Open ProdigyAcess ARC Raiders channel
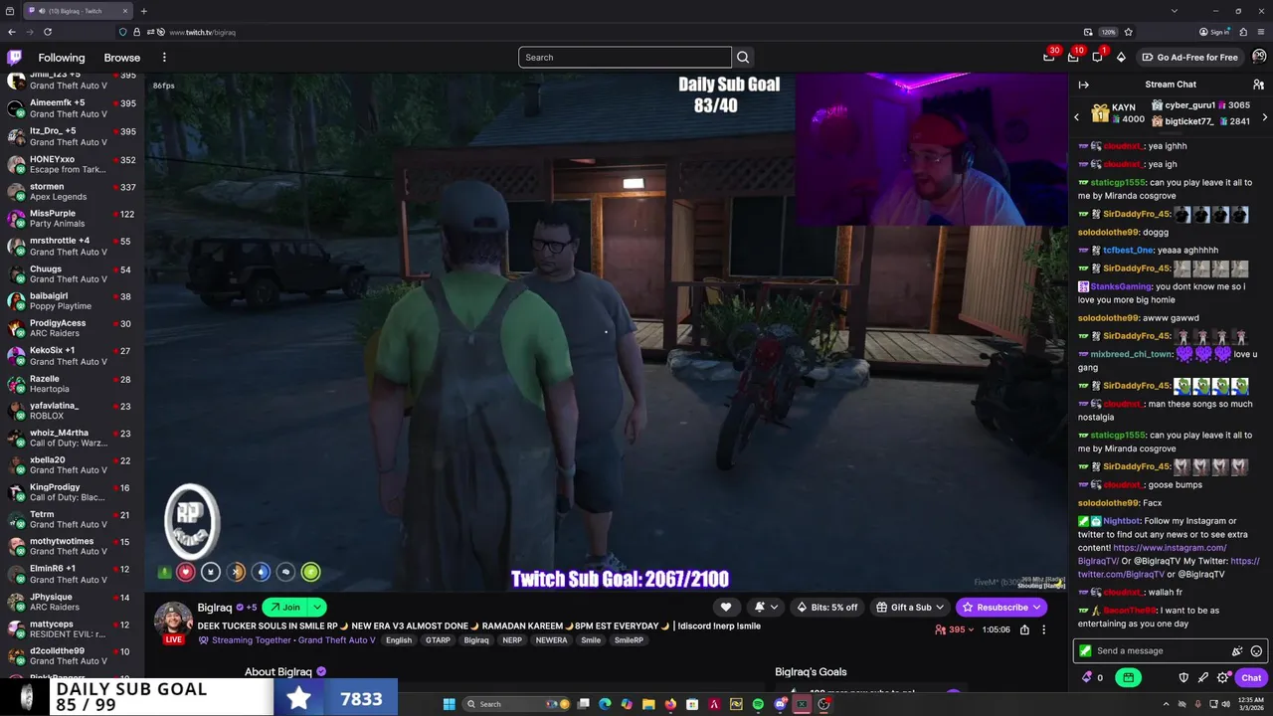Image resolution: width=1273 pixels, height=716 pixels. click(72, 328)
